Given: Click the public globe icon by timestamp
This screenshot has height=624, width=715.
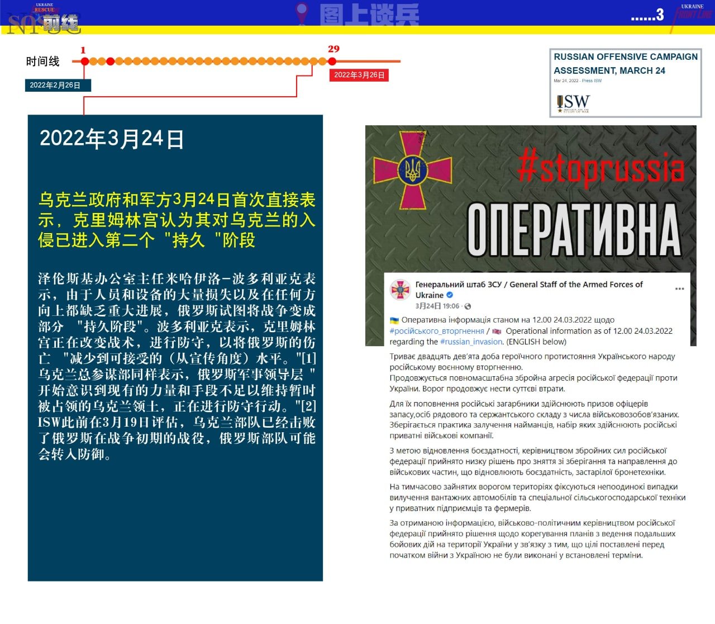Looking at the screenshot, I should 468,306.
